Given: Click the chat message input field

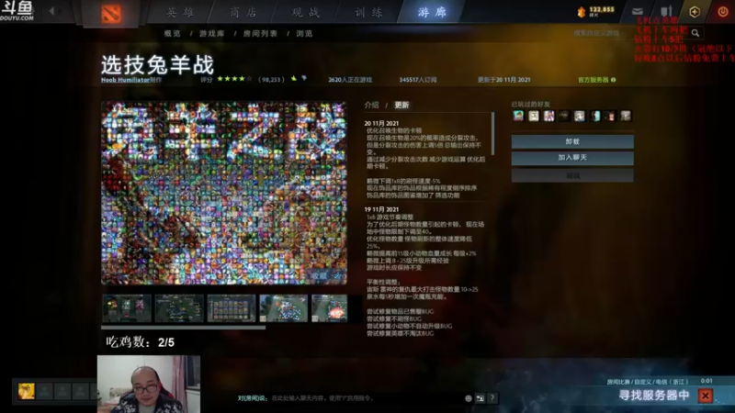Looking at the screenshot, I should tap(347, 398).
